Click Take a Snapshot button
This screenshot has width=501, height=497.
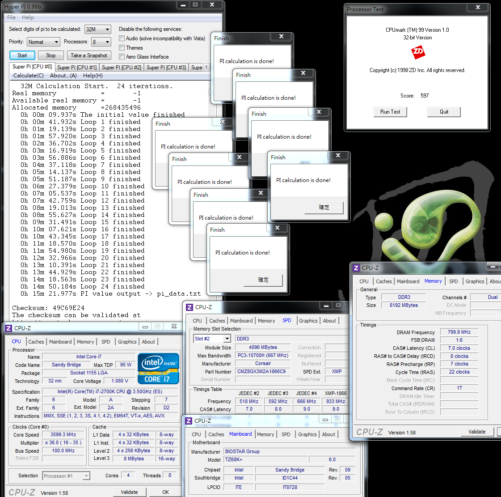89,55
